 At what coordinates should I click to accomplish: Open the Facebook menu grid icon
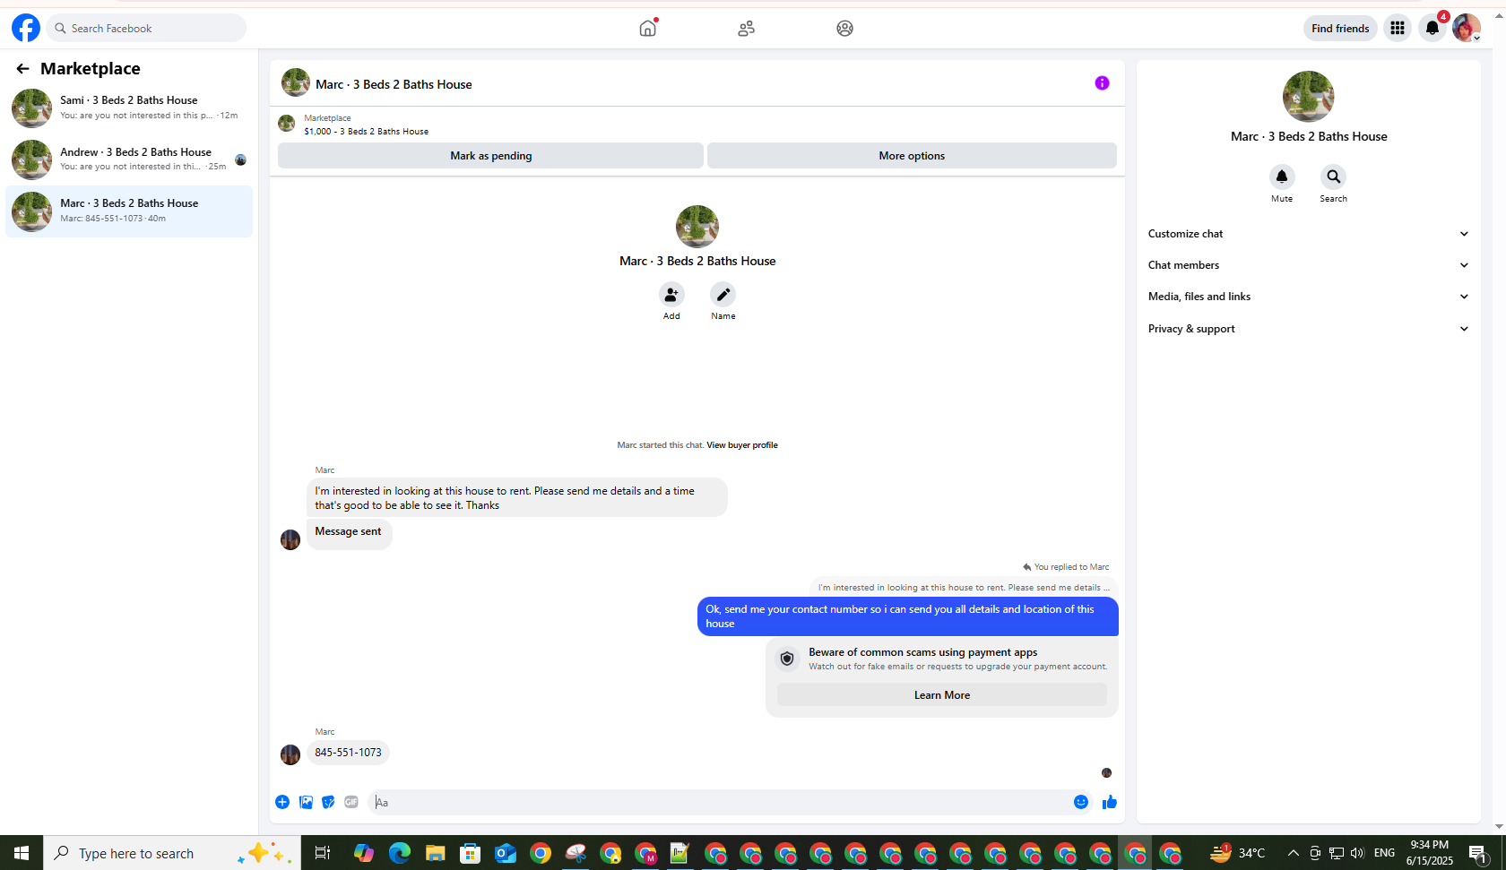(x=1398, y=28)
